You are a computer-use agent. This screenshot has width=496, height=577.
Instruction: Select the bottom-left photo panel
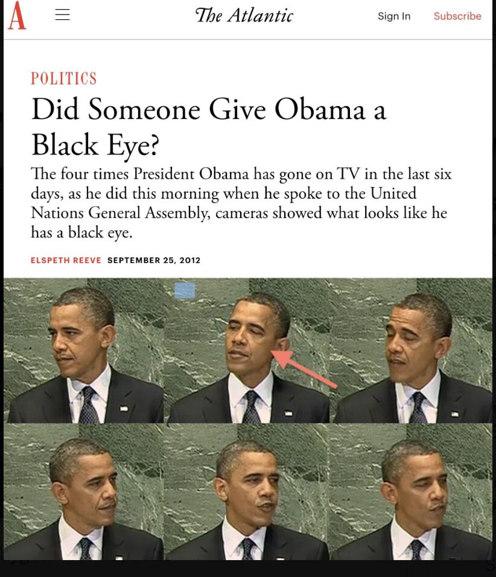pos(83,492)
